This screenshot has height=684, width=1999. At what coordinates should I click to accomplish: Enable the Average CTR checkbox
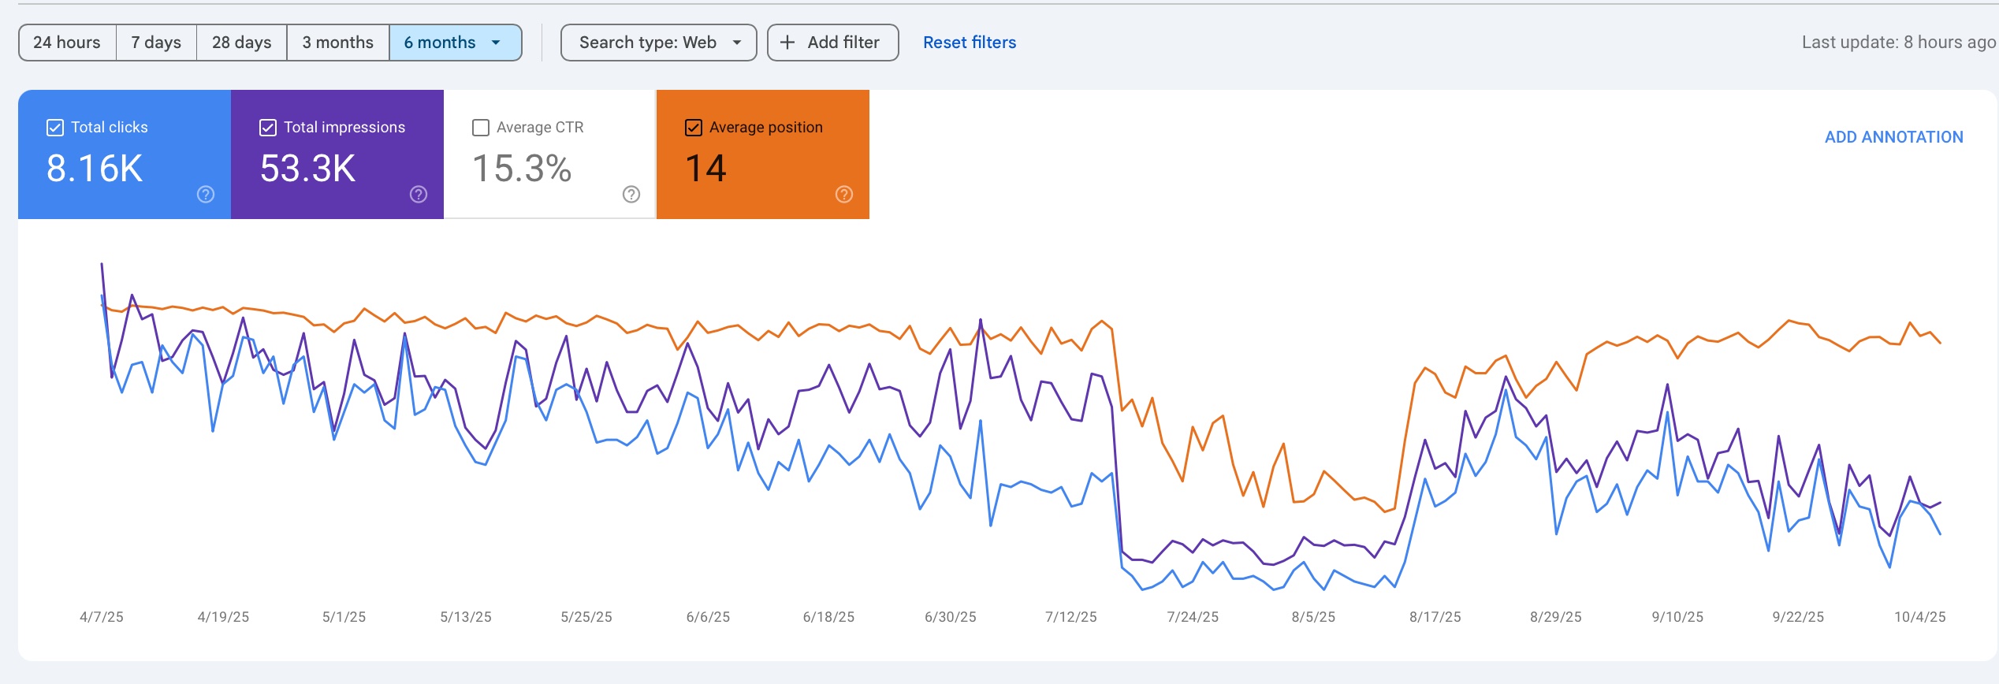point(481,128)
